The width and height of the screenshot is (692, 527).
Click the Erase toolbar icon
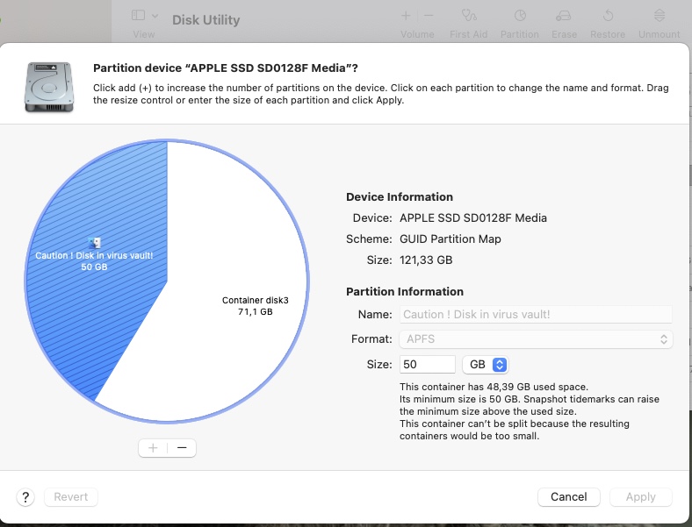[564, 16]
